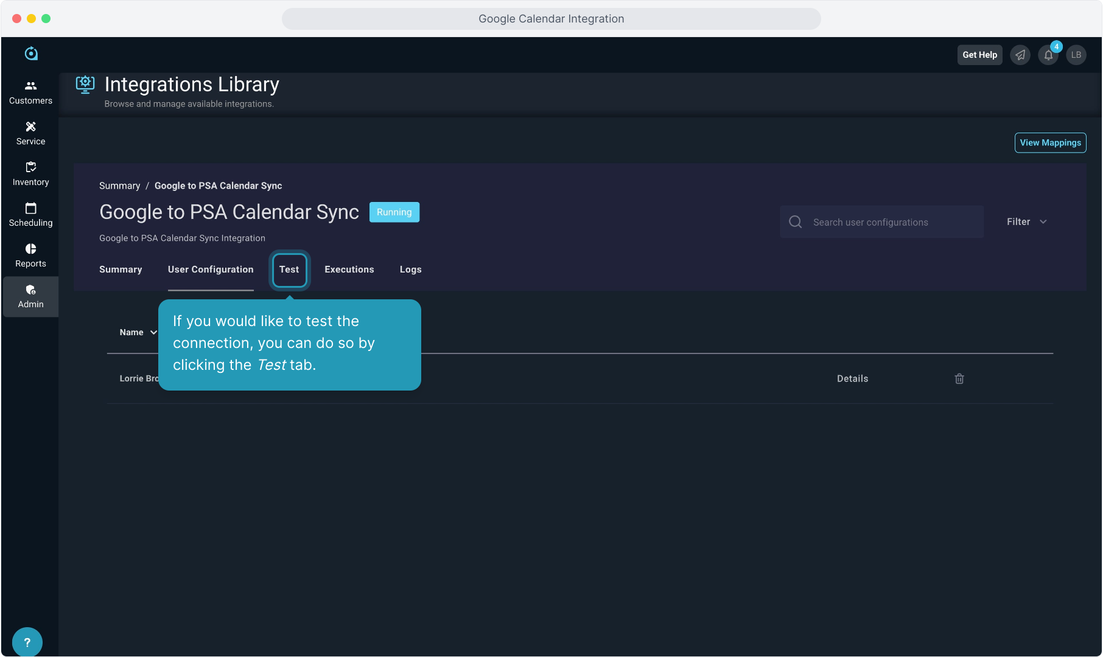Viewport: 1103px width, 657px height.
Task: Click the Get Help button
Action: [x=979, y=55]
